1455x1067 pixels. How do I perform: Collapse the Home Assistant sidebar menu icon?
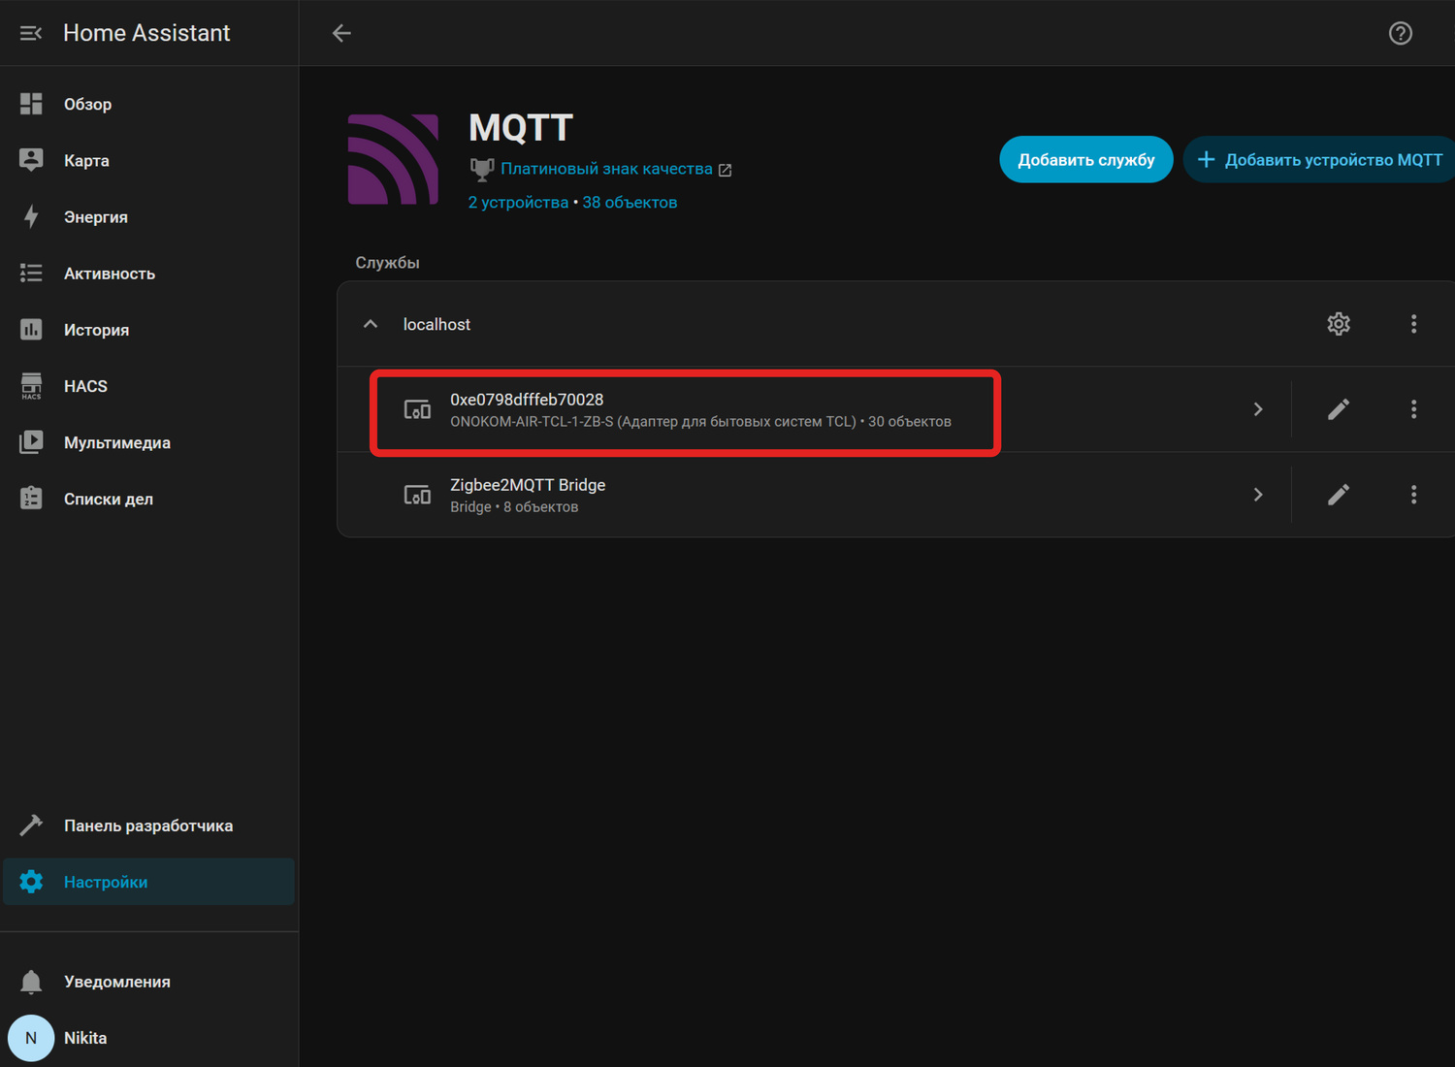(31, 33)
